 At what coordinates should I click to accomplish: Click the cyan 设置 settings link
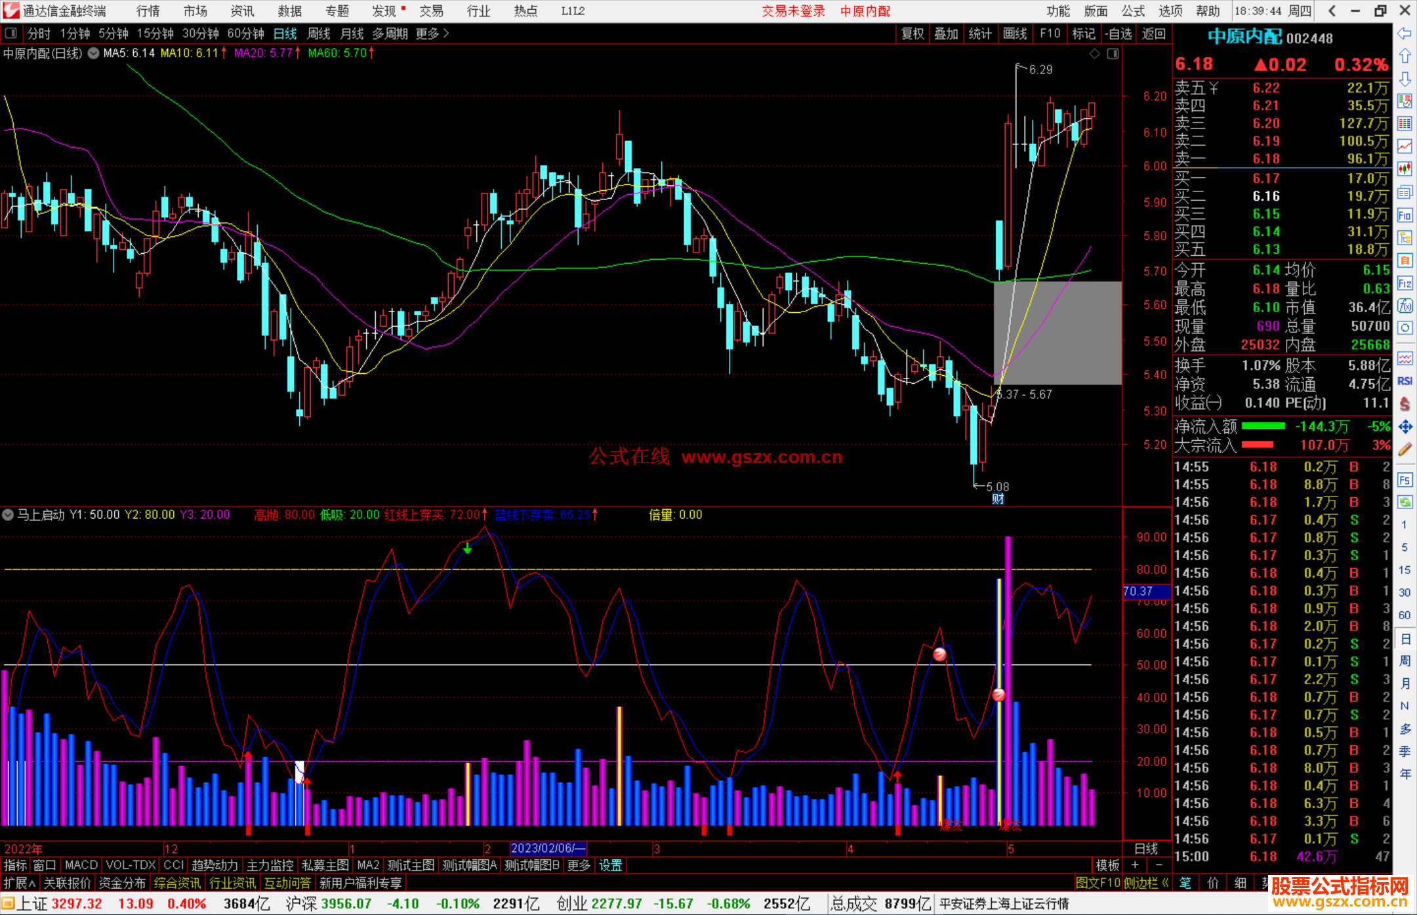tap(610, 865)
